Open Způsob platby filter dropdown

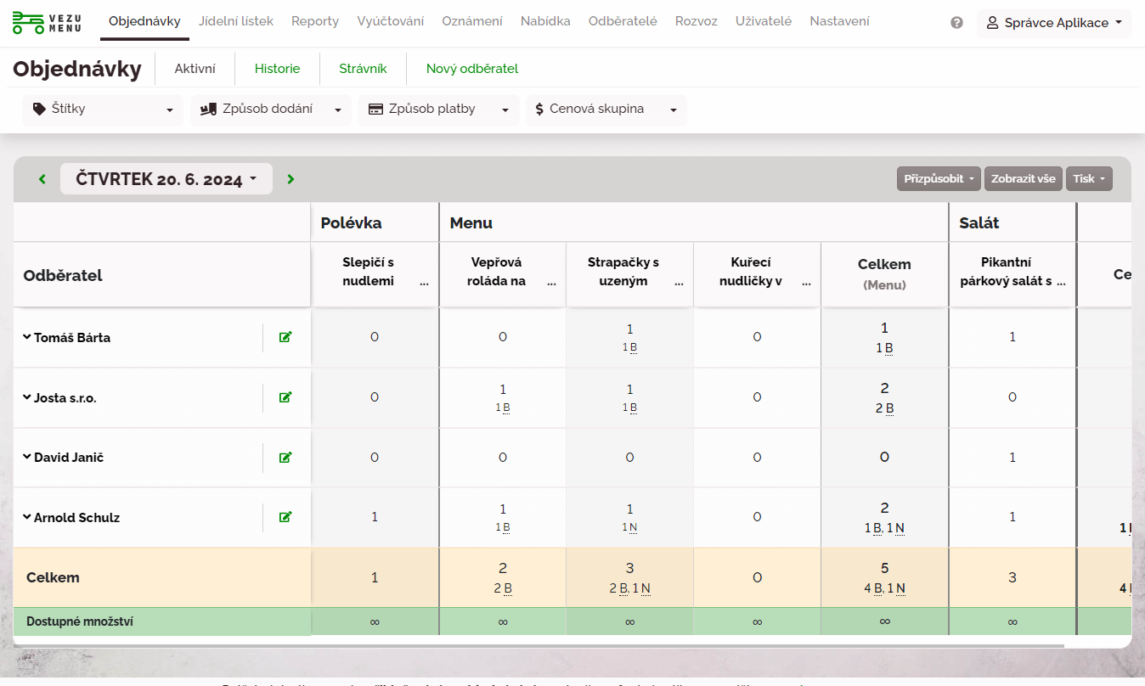pos(438,110)
